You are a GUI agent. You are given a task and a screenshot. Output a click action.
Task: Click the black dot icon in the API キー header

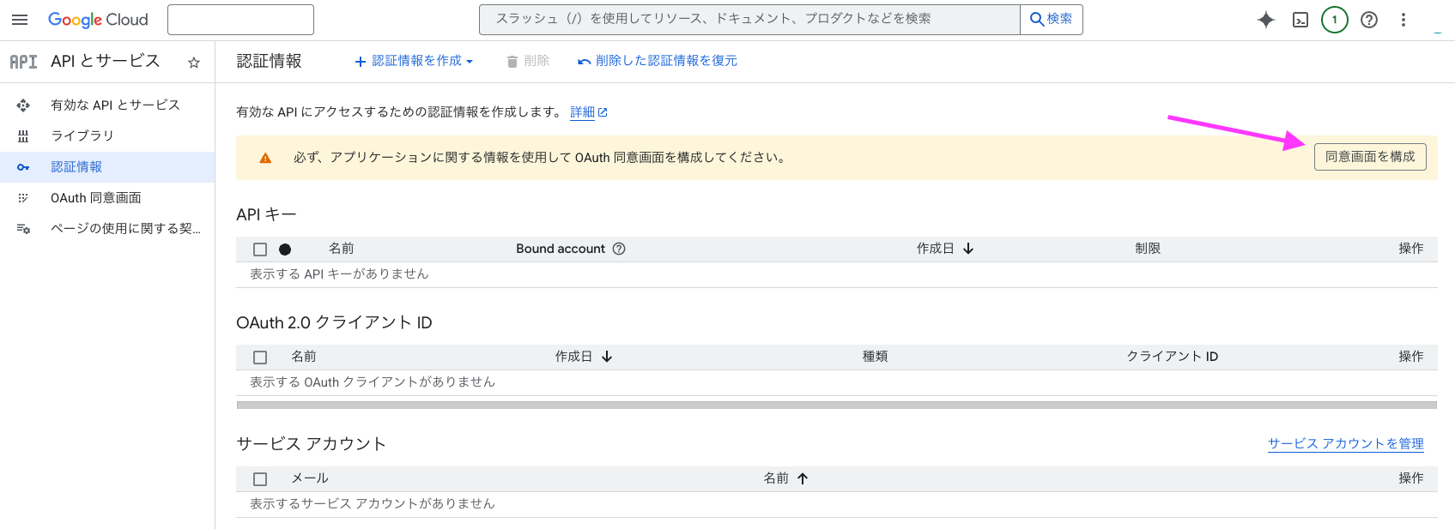pos(285,249)
